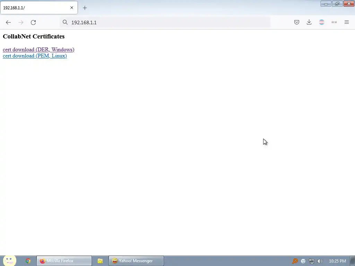355x266 pixels.
Task: Open the Downloads panel
Action: pyautogui.click(x=309, y=22)
